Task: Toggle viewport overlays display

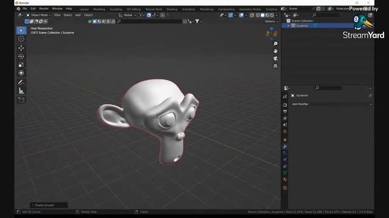Action: click(241, 15)
